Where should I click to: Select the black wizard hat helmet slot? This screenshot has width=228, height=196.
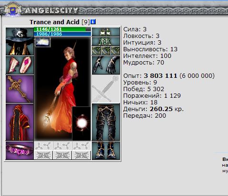pos(20,41)
